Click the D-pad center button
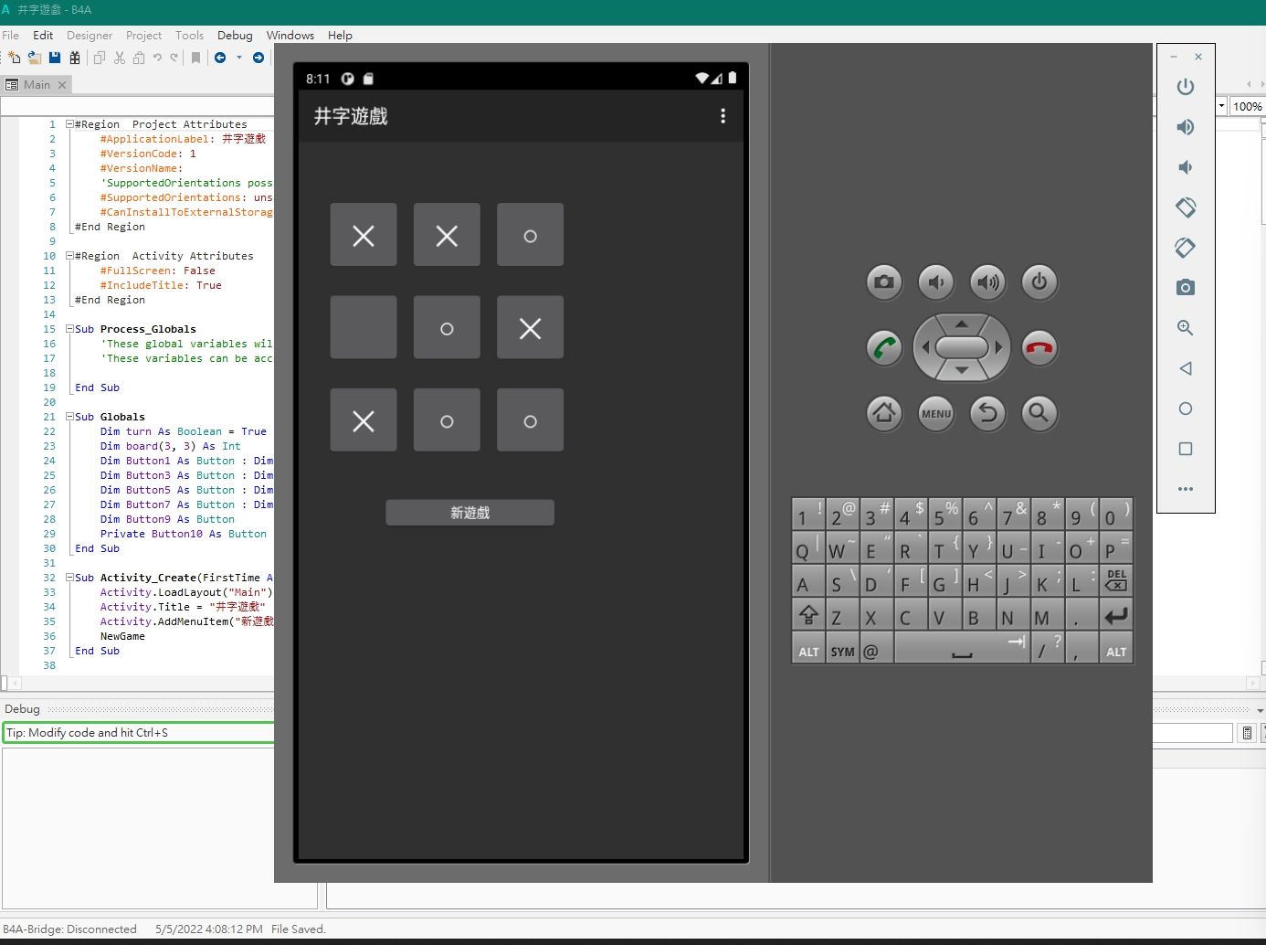The height and width of the screenshot is (945, 1266). pos(962,347)
